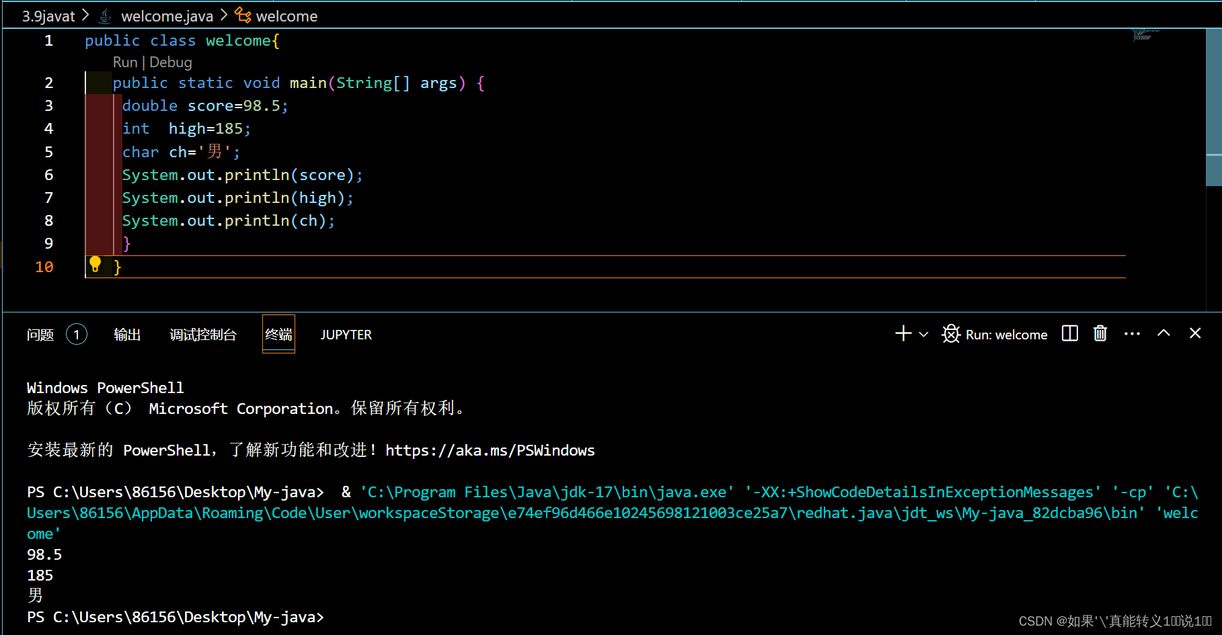Screen dimensions: 1222x635
Task: Click the 'Windows PowerShell' header text
Action: (x=105, y=388)
